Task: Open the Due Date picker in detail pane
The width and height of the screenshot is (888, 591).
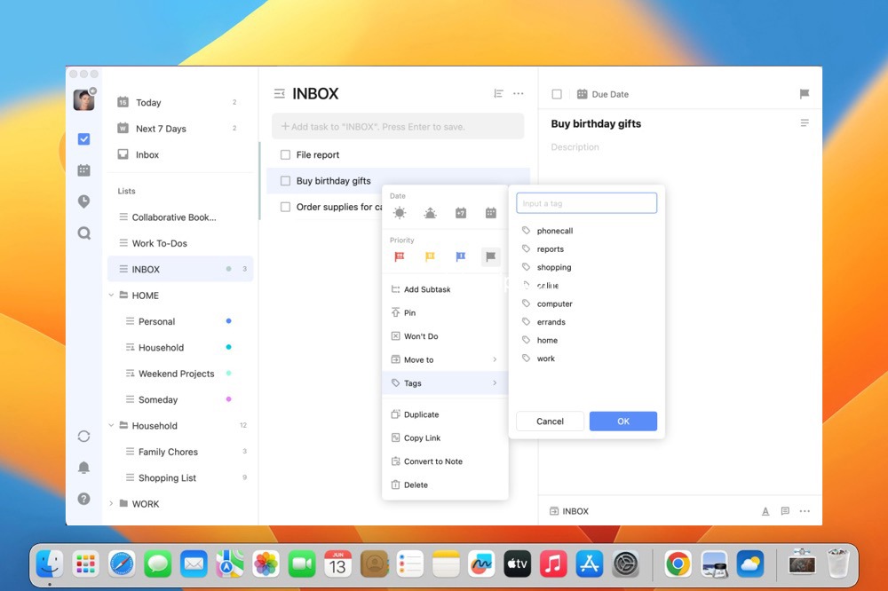Action: click(603, 94)
